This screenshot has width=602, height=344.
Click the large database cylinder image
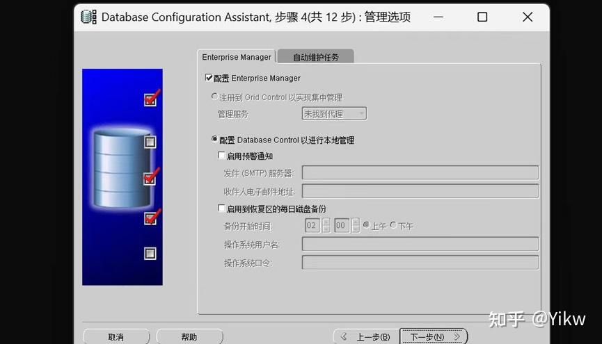[122, 168]
